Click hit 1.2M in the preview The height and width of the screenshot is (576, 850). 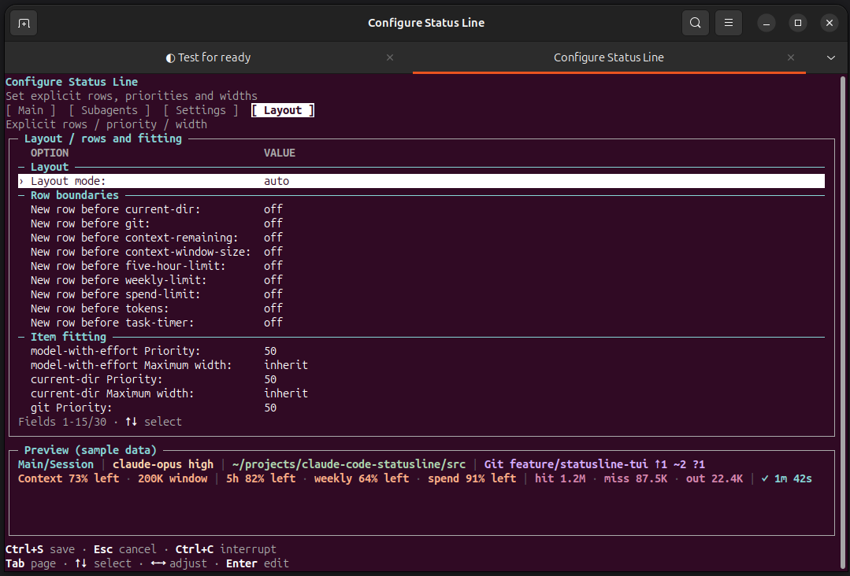(x=560, y=478)
